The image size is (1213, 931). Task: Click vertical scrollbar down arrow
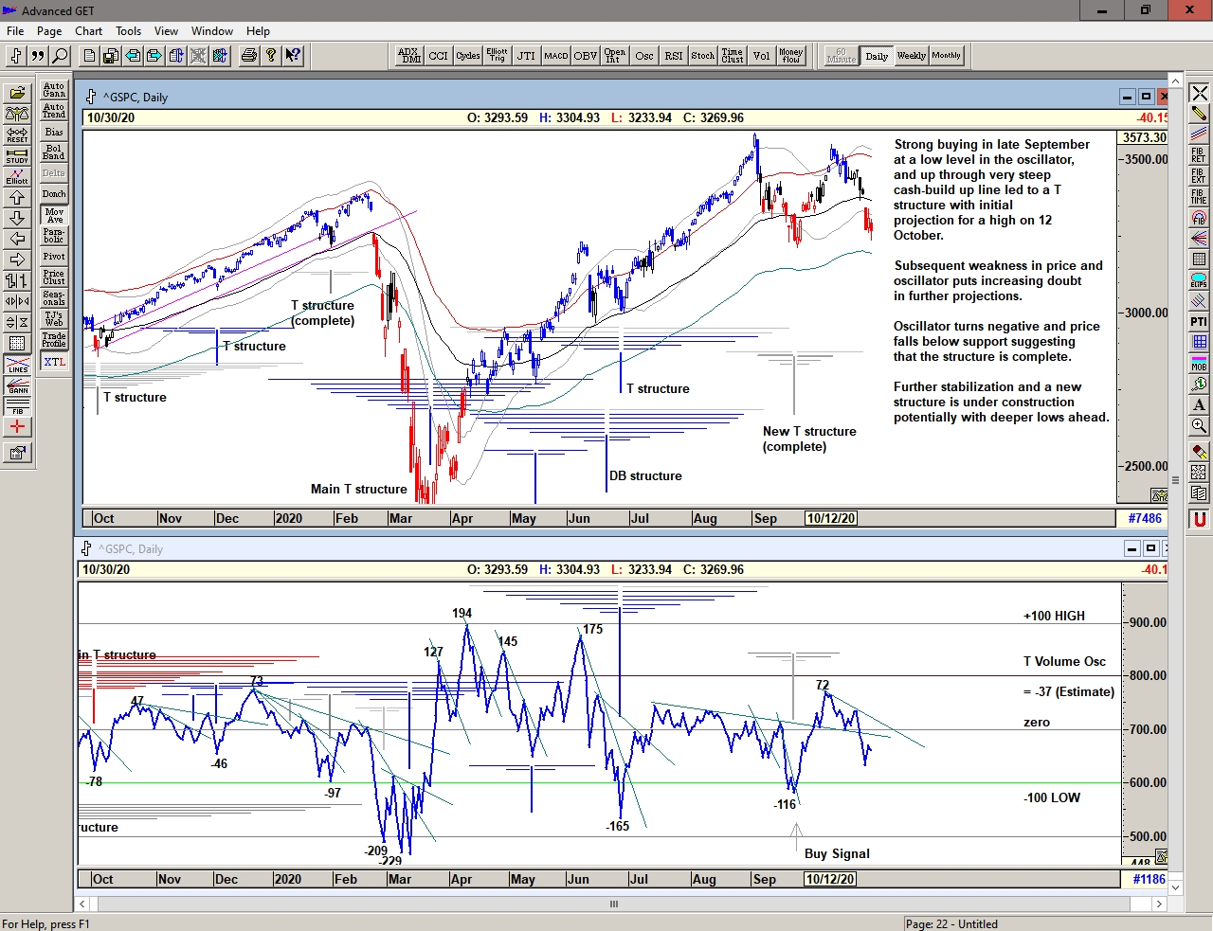click(x=1175, y=887)
